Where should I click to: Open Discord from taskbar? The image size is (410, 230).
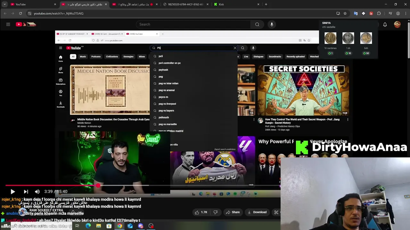point(141,226)
